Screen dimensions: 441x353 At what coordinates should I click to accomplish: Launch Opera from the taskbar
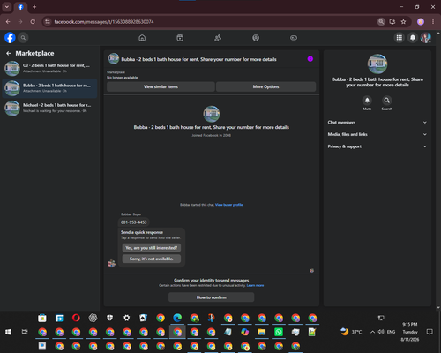(76, 318)
